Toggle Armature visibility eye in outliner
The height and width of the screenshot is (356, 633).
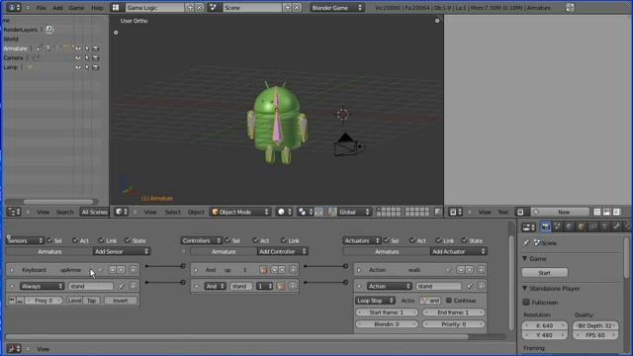pos(77,48)
